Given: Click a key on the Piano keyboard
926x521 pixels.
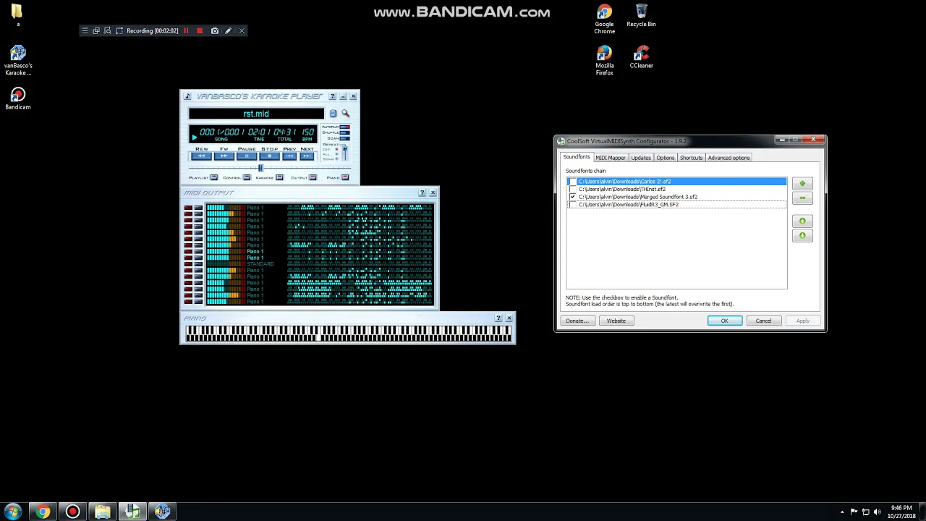Looking at the screenshot, I should (348, 333).
